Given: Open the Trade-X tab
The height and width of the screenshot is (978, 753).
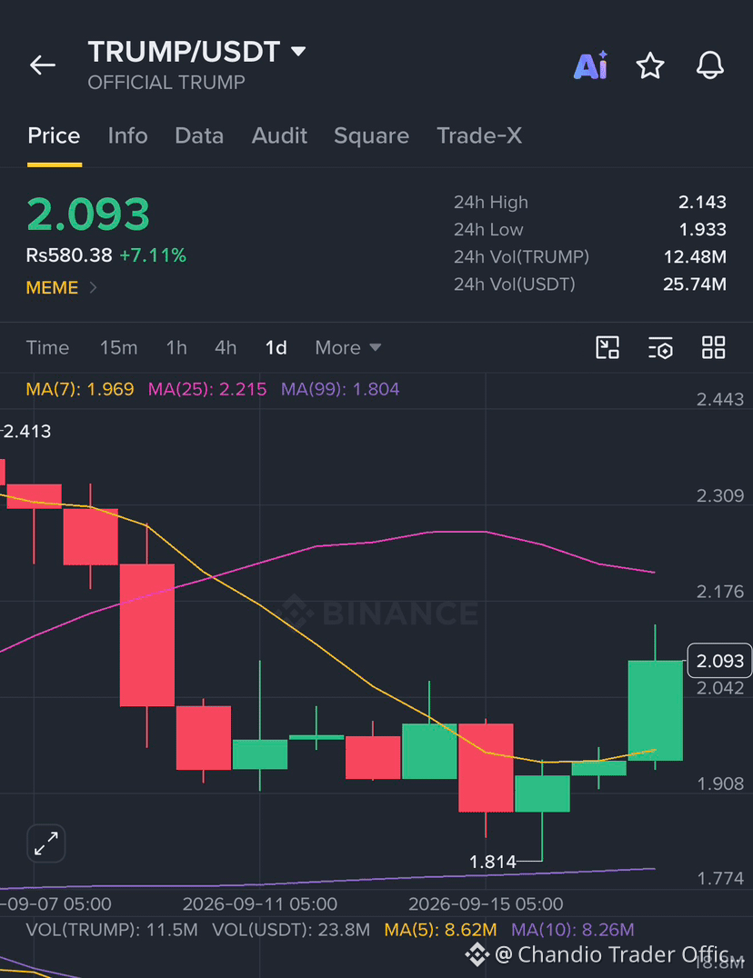Looking at the screenshot, I should (479, 135).
